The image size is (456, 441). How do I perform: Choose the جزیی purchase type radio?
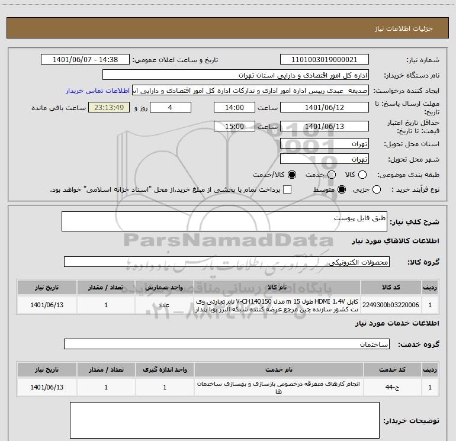[x=377, y=189]
